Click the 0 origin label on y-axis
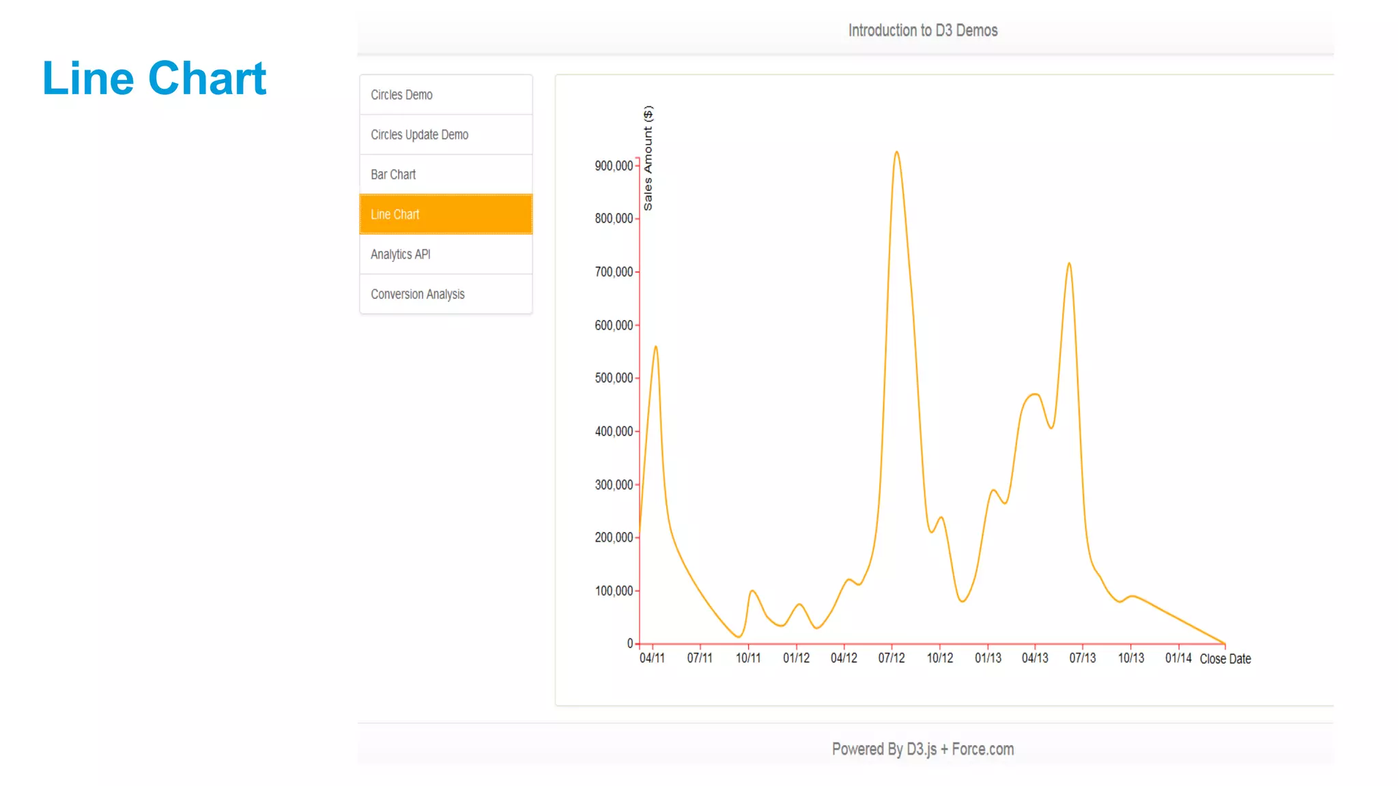 [630, 643]
